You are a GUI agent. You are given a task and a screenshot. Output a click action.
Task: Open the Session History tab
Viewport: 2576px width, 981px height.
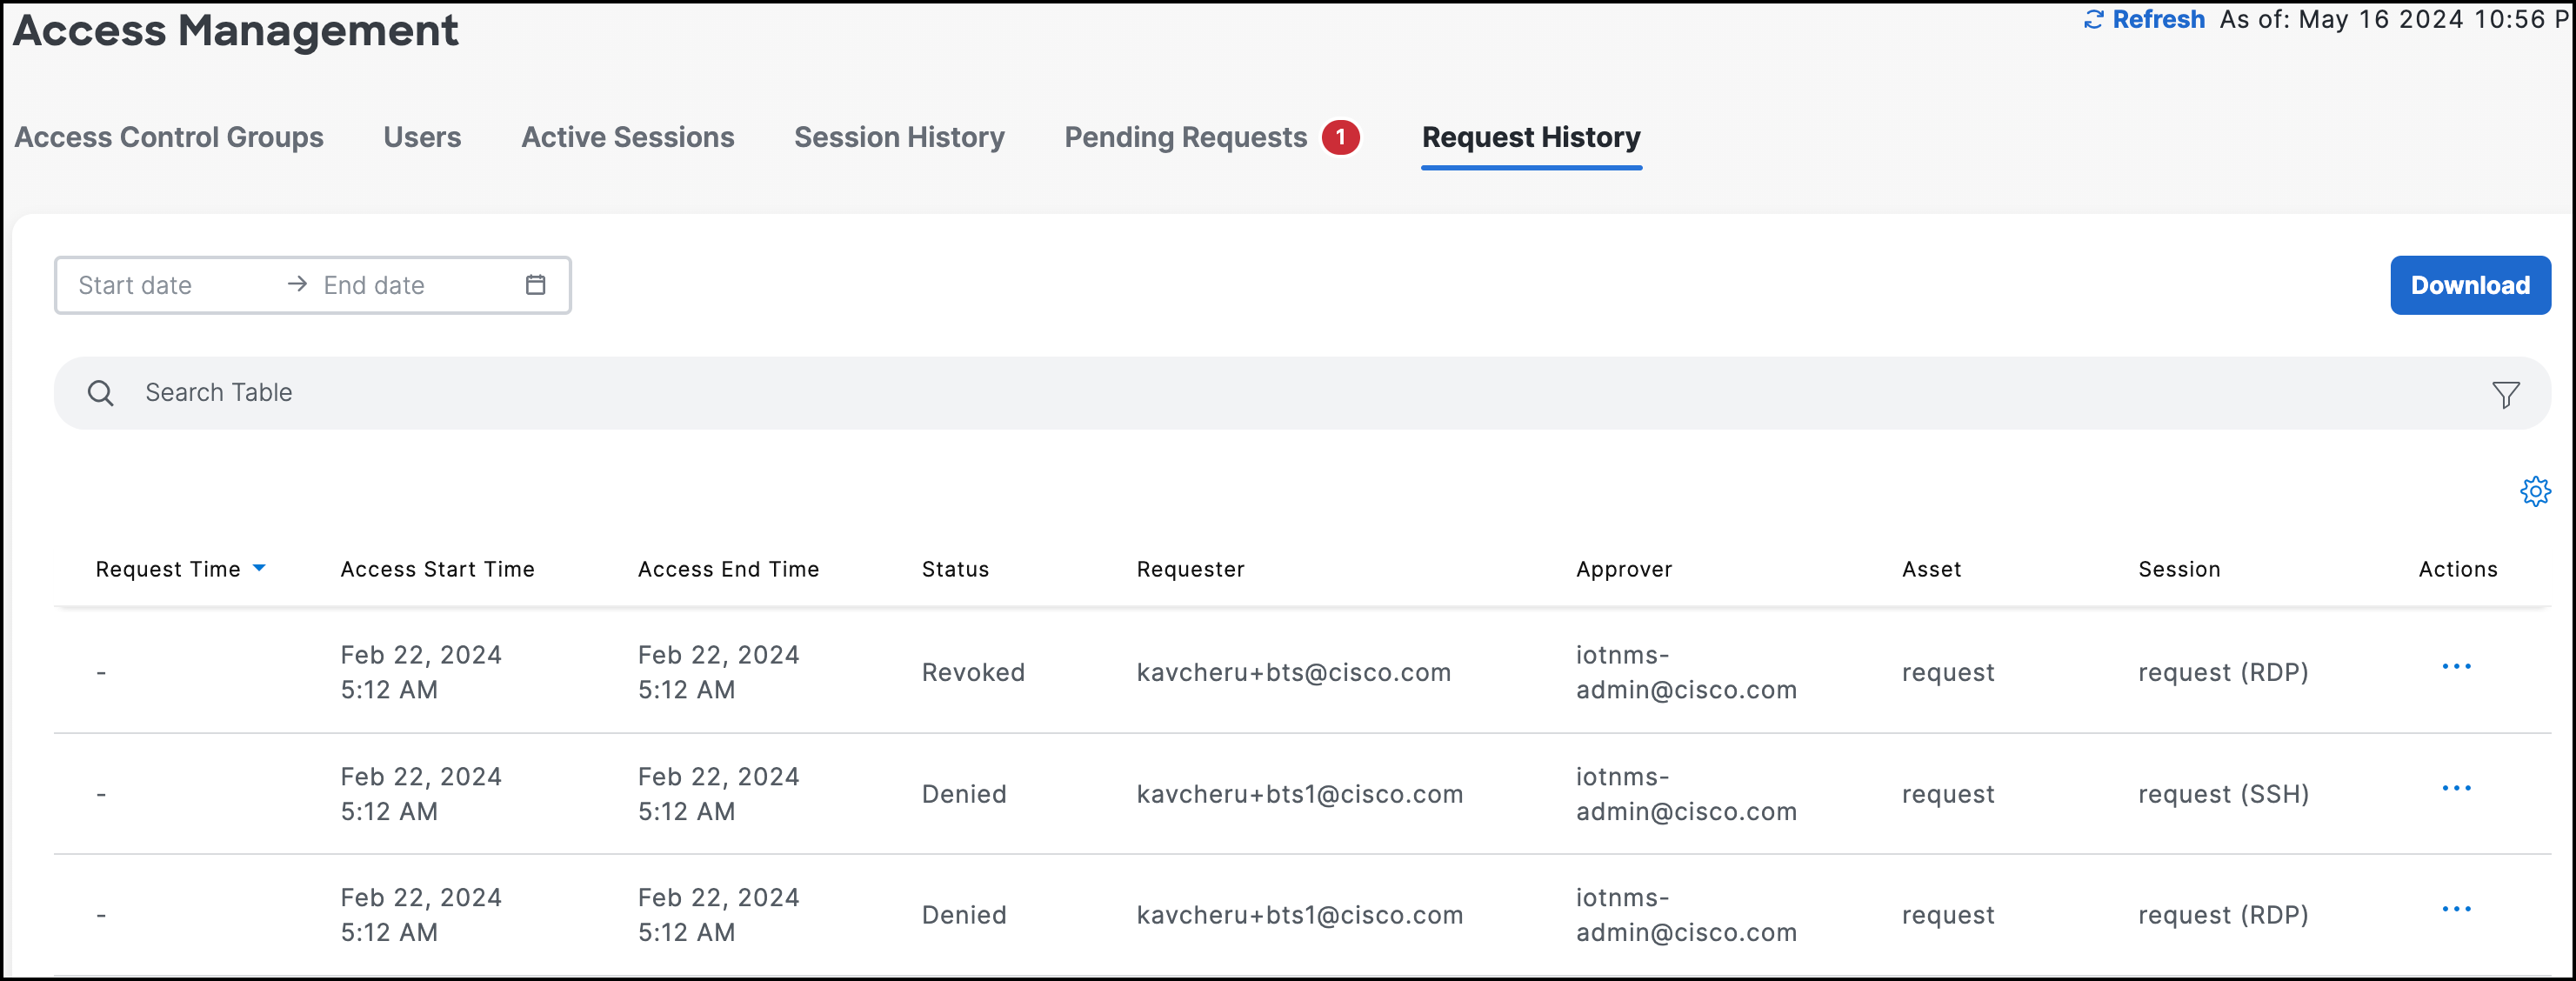pyautogui.click(x=898, y=137)
